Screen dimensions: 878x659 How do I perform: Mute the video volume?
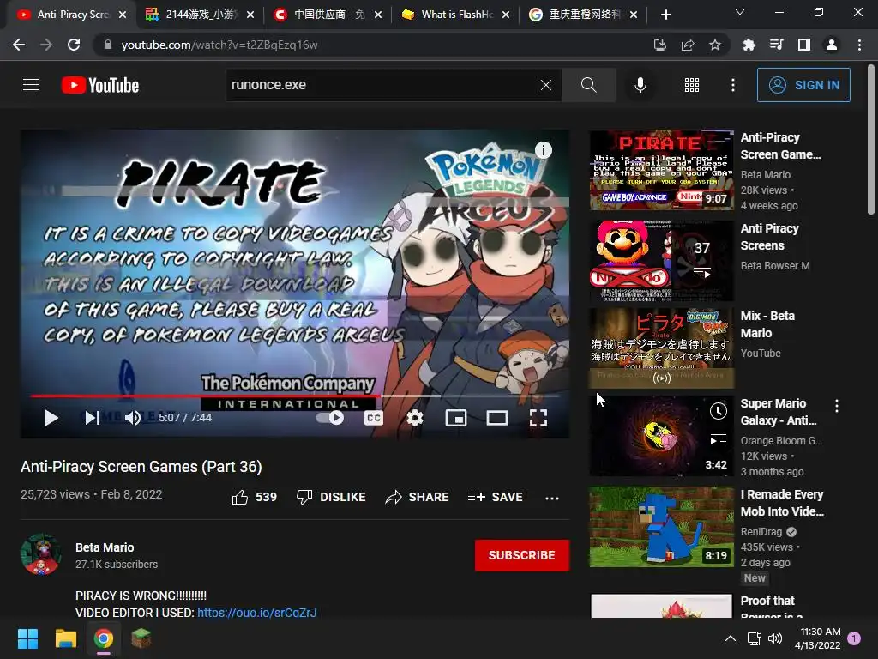pos(133,418)
